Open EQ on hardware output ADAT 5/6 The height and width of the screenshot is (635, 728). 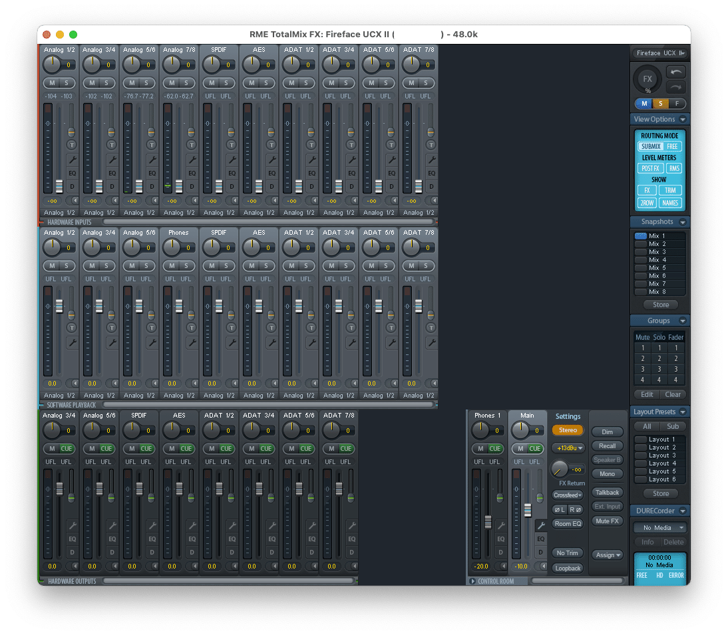(x=312, y=539)
